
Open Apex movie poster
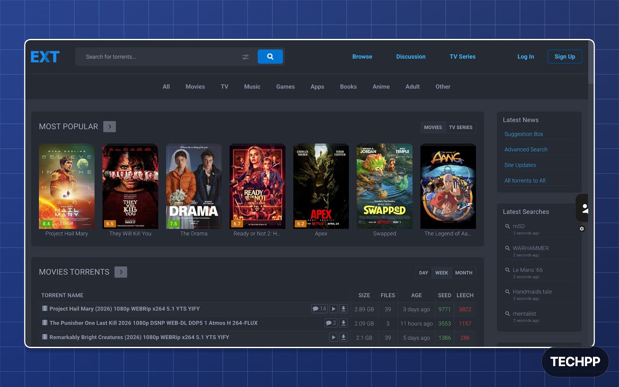321,186
